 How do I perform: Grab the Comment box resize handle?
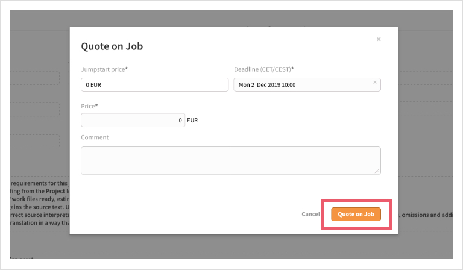(377, 171)
